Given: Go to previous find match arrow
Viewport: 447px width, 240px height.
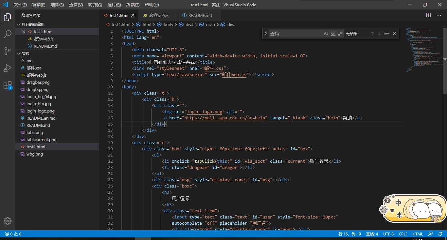Looking at the screenshot, I should click(372, 34).
